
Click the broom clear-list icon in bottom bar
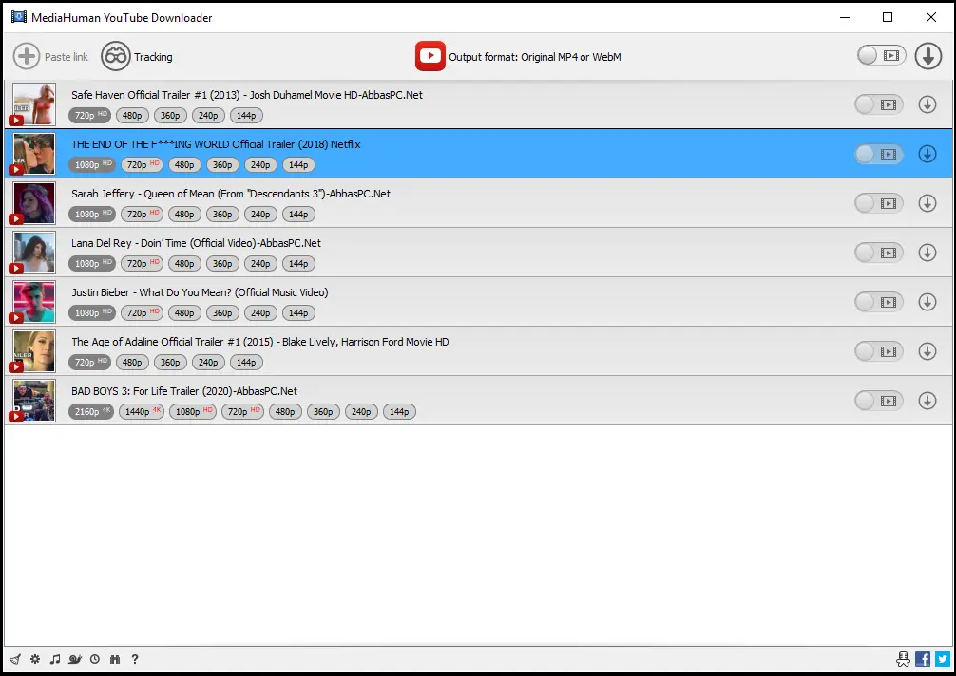click(x=15, y=659)
